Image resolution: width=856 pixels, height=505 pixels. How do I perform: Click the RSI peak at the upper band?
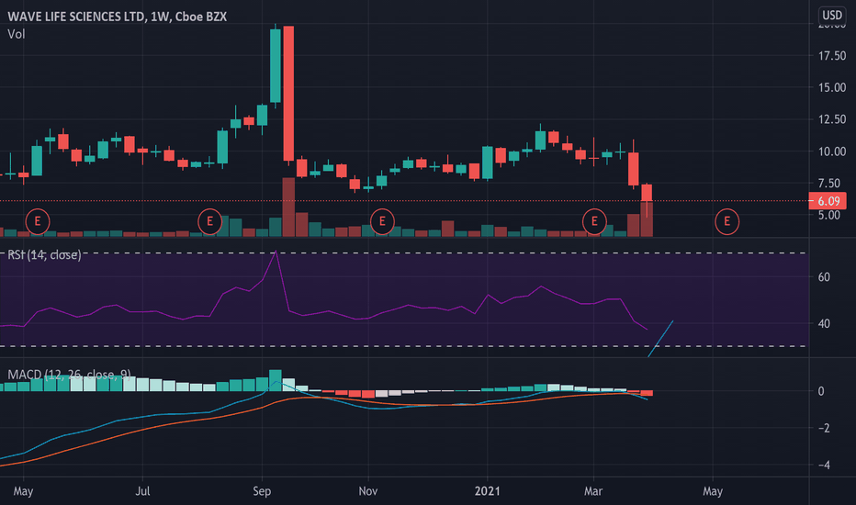coord(276,252)
